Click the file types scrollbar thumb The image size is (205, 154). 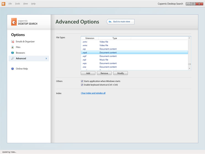(x=190, y=64)
